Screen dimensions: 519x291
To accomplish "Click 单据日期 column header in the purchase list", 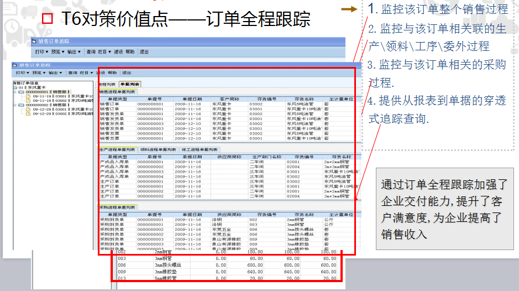I will pyautogui.click(x=192, y=215).
